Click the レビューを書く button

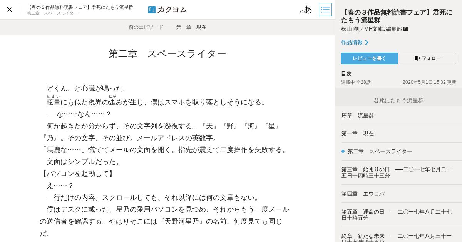[x=370, y=58]
